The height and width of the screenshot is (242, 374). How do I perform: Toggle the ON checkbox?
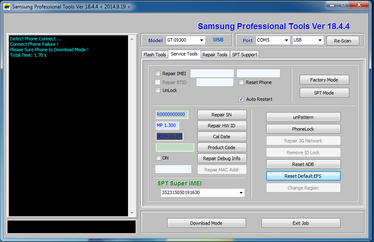click(158, 158)
